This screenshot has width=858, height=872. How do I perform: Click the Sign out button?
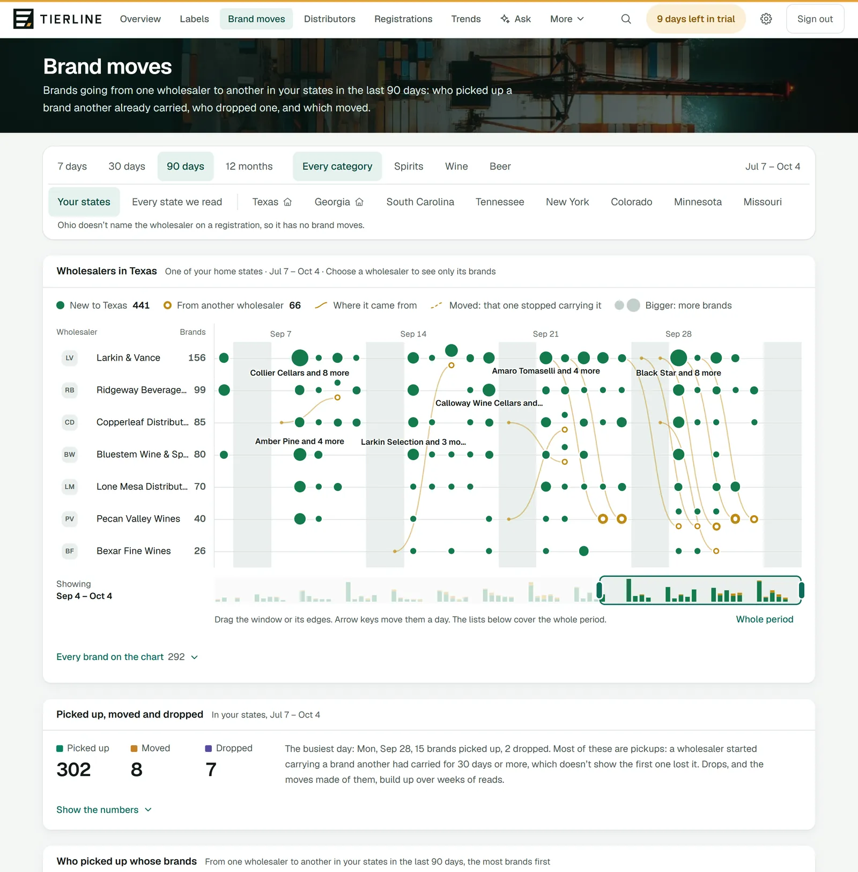click(815, 19)
